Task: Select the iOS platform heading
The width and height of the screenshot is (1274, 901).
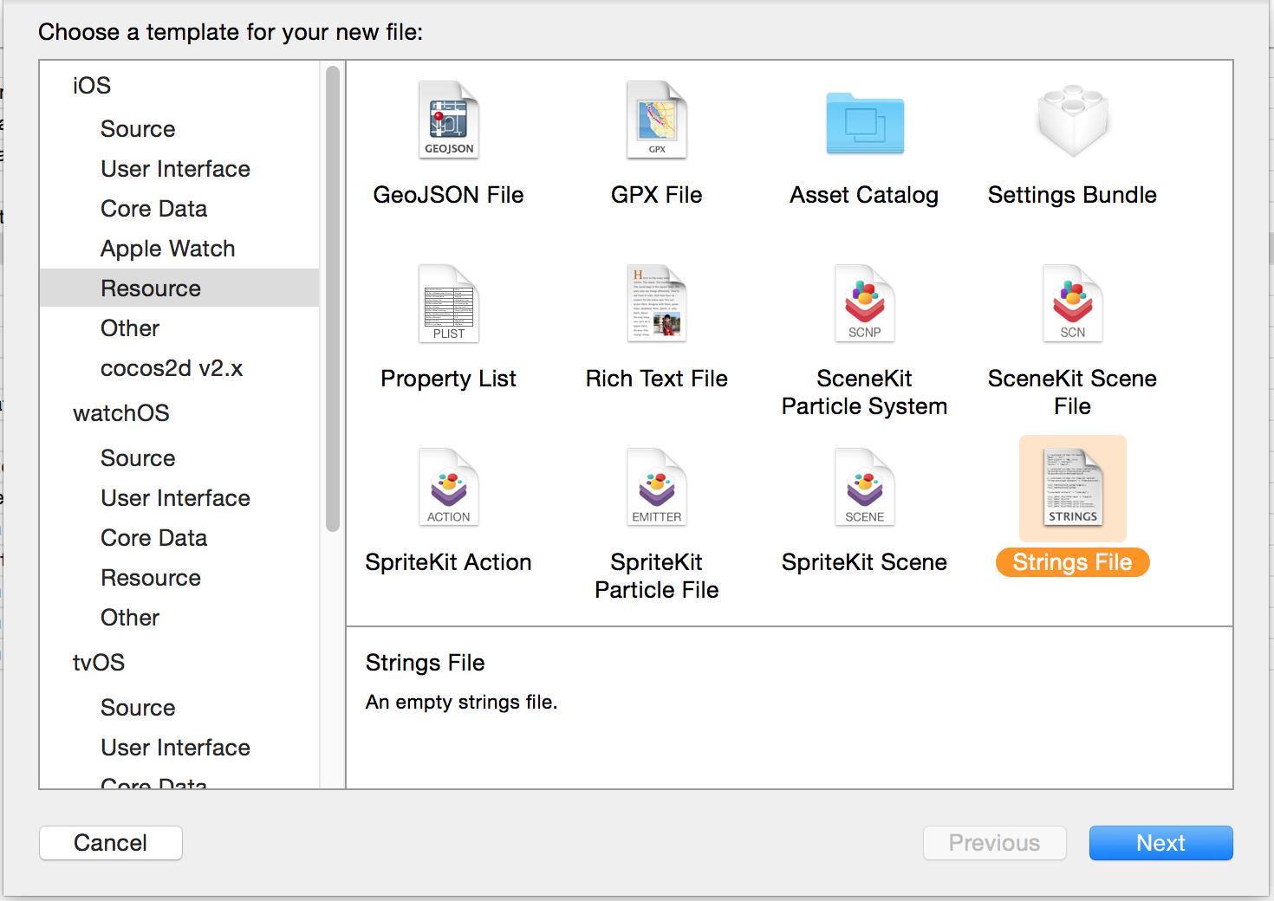Action: pyautogui.click(x=92, y=86)
